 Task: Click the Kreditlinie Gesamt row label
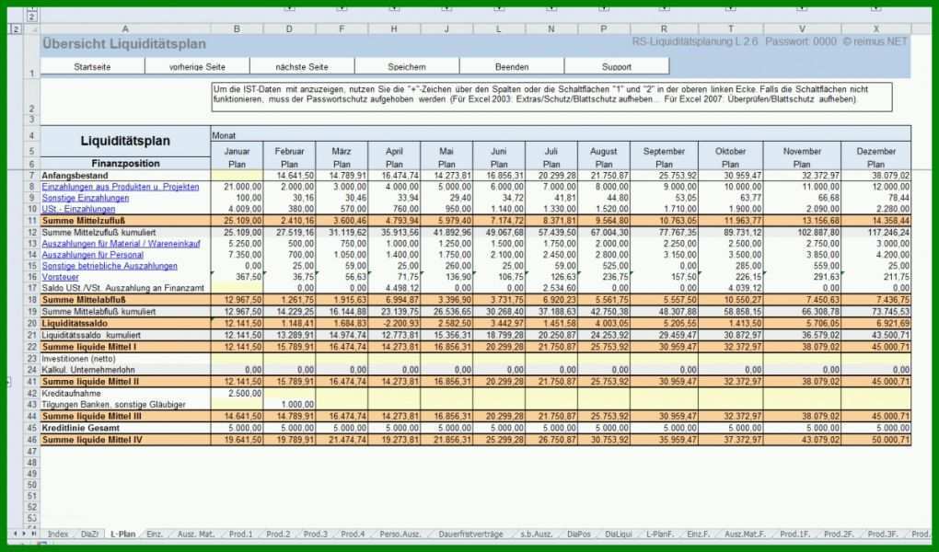[x=125, y=429]
